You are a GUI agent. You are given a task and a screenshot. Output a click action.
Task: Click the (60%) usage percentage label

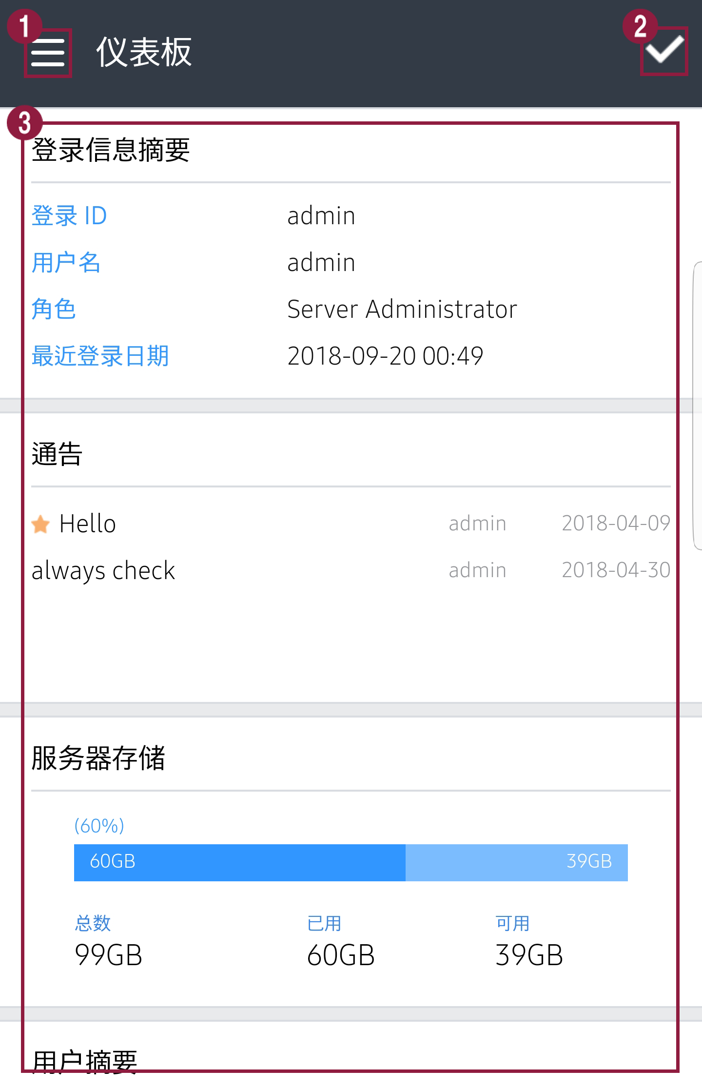(x=99, y=826)
